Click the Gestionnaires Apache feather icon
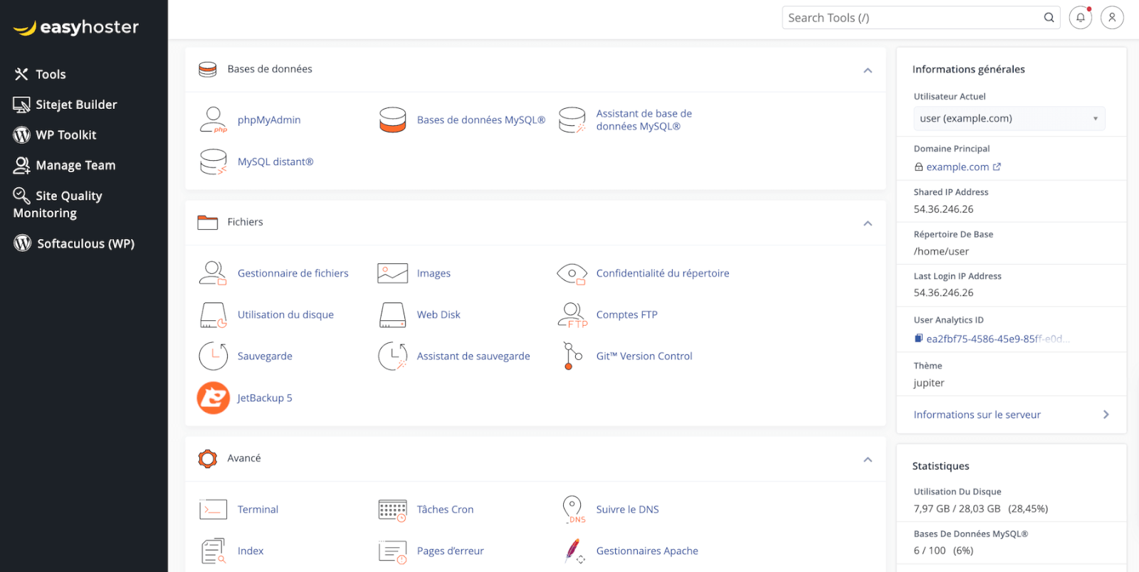 pos(574,551)
